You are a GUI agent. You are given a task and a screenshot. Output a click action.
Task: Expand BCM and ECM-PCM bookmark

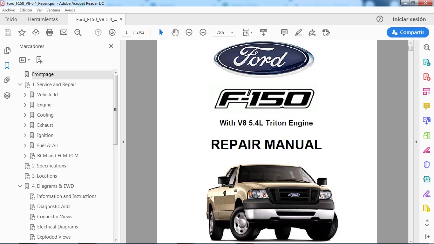point(25,156)
